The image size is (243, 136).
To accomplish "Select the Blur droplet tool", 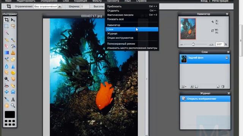I will click(x=6, y=66).
